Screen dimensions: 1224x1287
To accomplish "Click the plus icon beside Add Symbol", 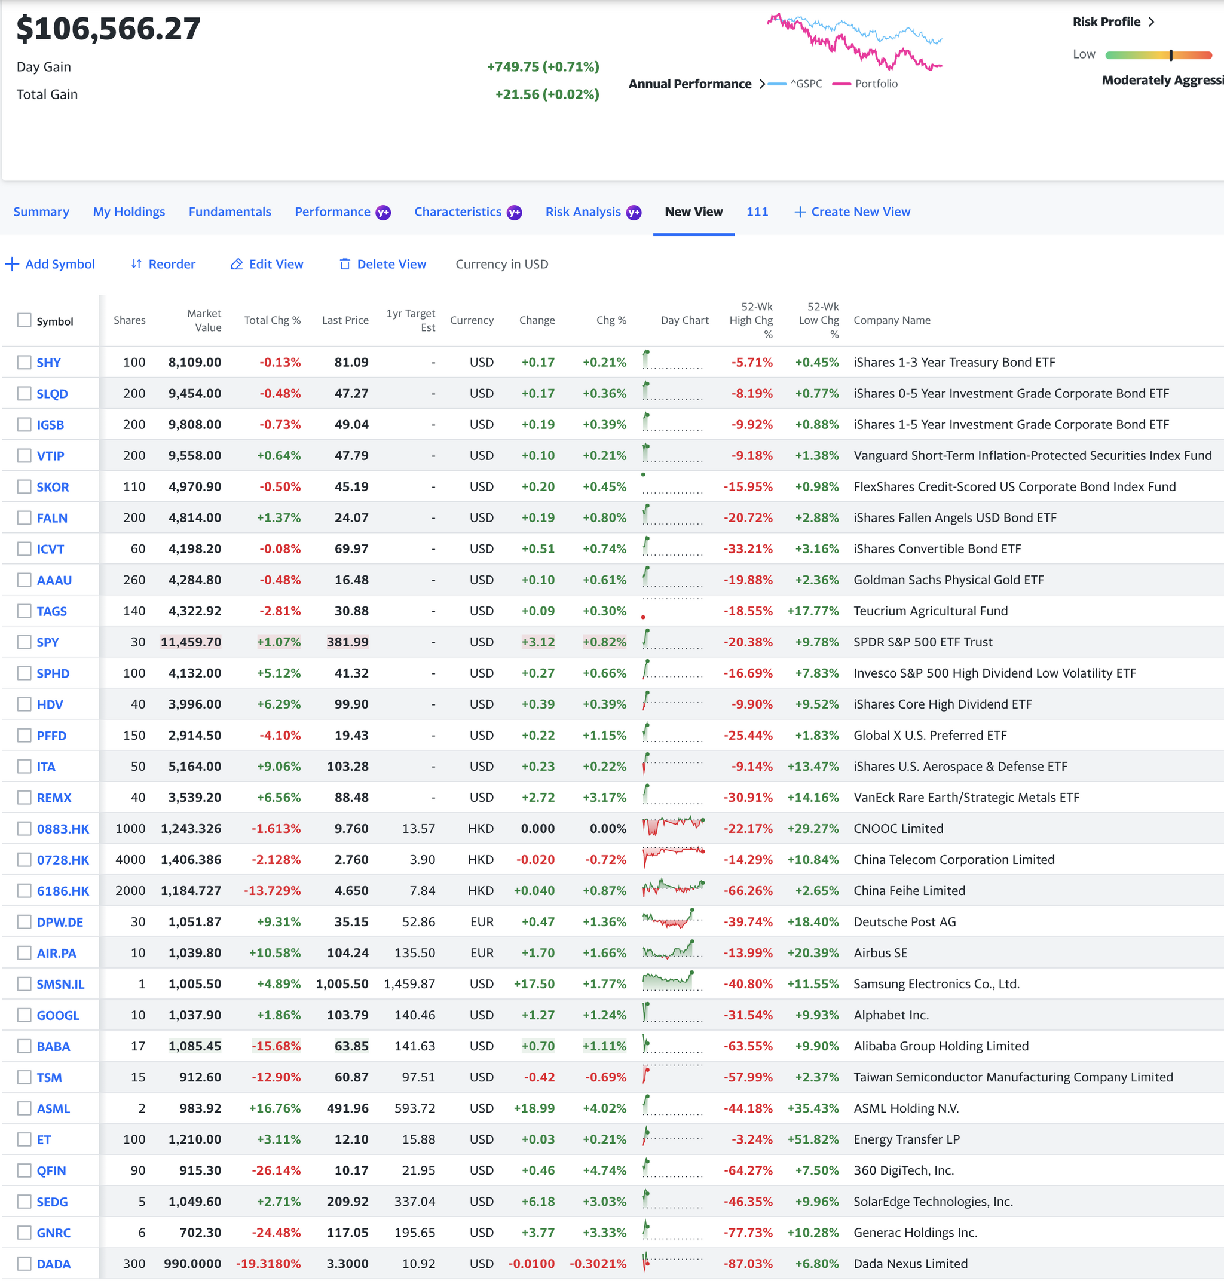I will click(12, 264).
